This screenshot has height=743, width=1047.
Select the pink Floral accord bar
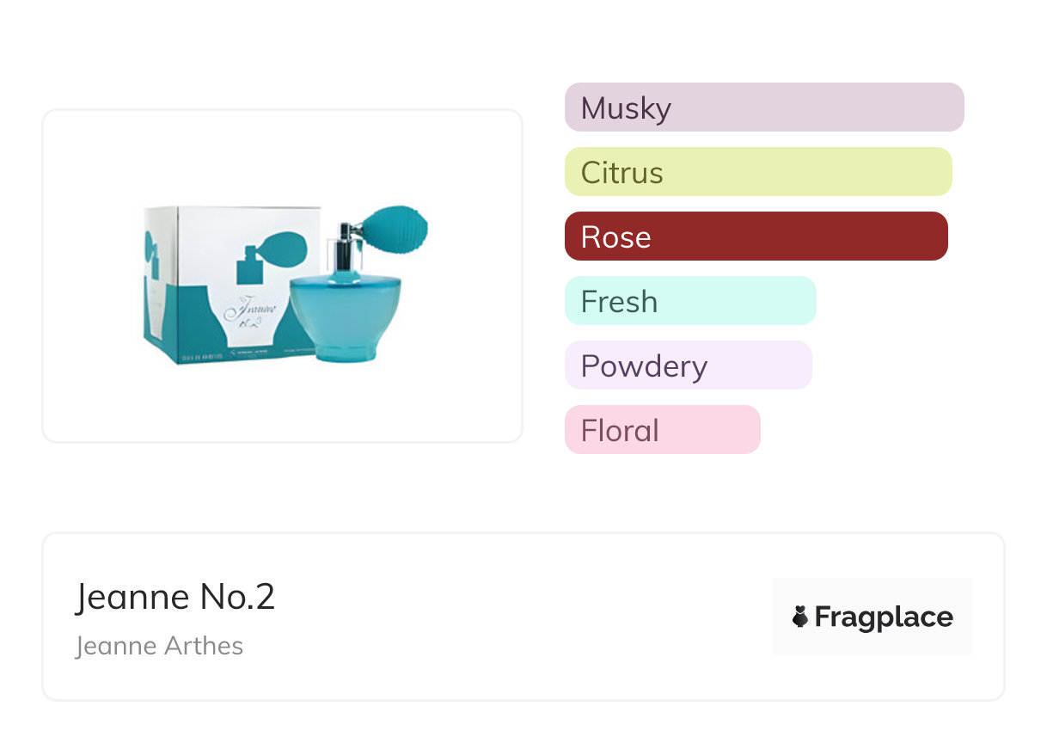(662, 430)
